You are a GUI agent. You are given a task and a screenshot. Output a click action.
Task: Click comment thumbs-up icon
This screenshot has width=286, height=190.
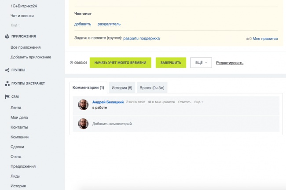(x=150, y=102)
